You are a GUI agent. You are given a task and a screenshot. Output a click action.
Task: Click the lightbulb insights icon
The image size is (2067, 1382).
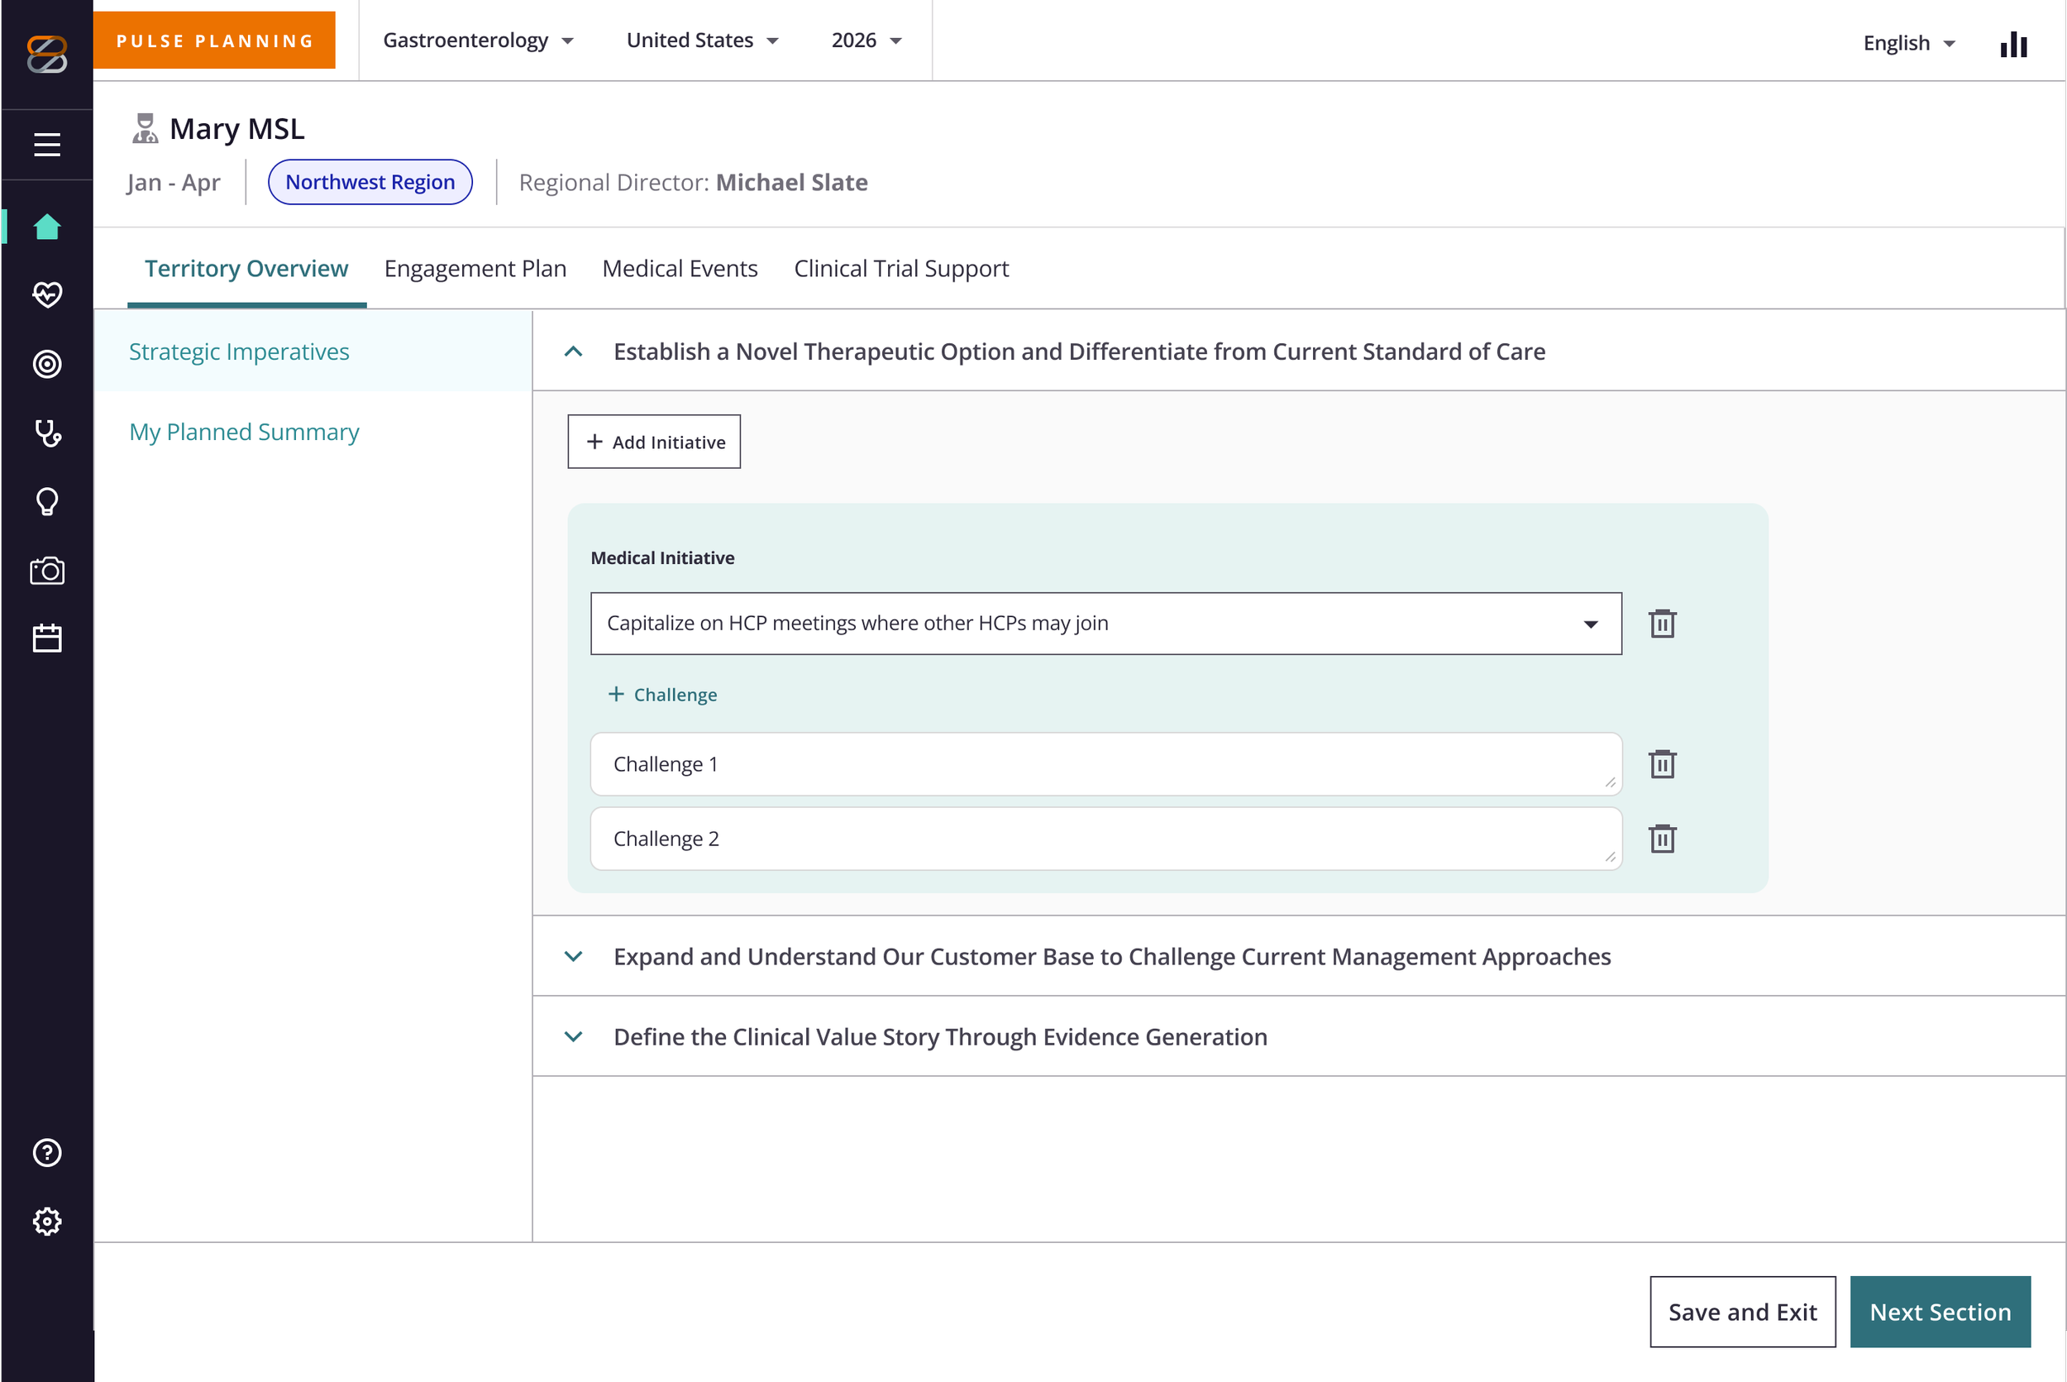pos(46,501)
